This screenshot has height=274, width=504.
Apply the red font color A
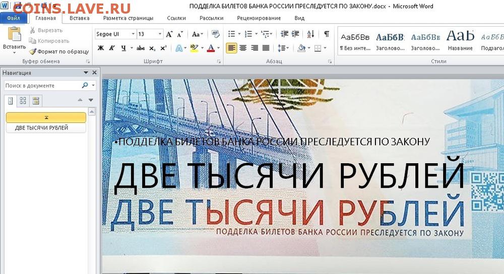[211, 48]
